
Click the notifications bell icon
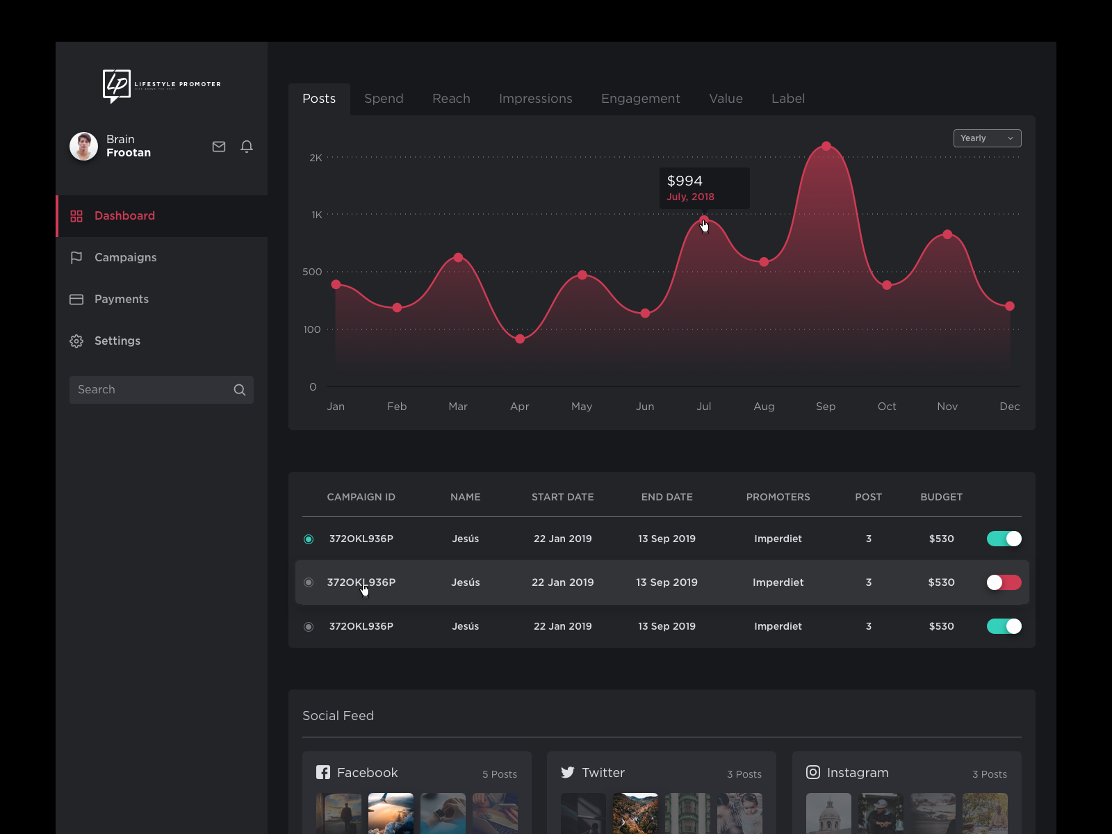click(x=247, y=147)
